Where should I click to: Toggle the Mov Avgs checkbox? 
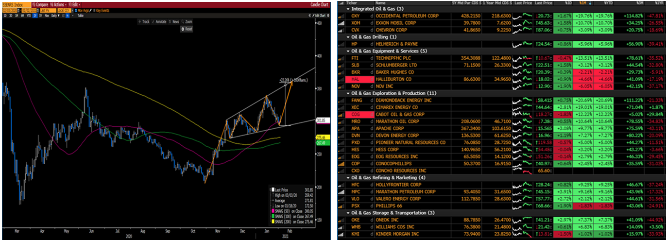76,10
